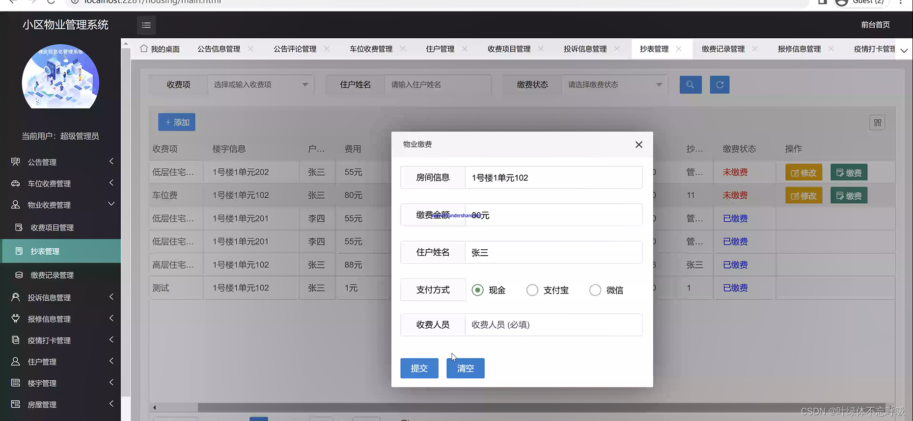Open 抄表管理 in the sidebar
The width and height of the screenshot is (913, 421).
[x=61, y=251]
